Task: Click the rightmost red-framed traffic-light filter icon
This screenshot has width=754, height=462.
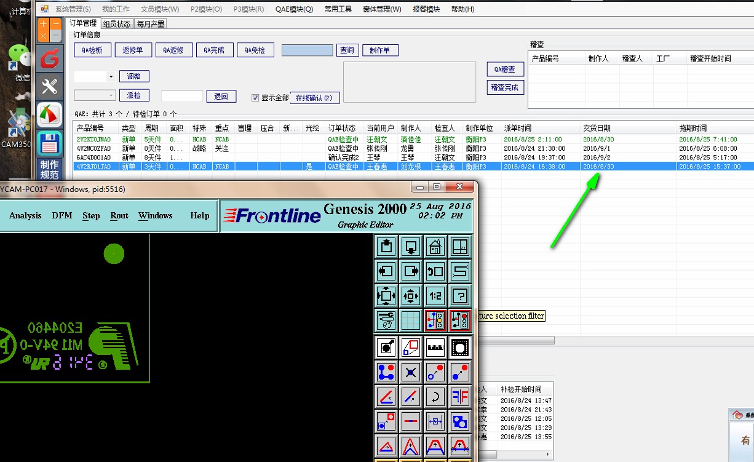Action: (460, 320)
